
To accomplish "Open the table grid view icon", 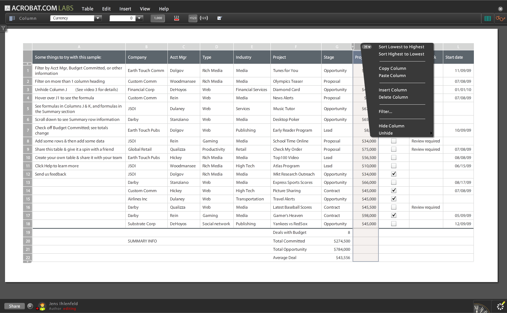I will tap(487, 18).
